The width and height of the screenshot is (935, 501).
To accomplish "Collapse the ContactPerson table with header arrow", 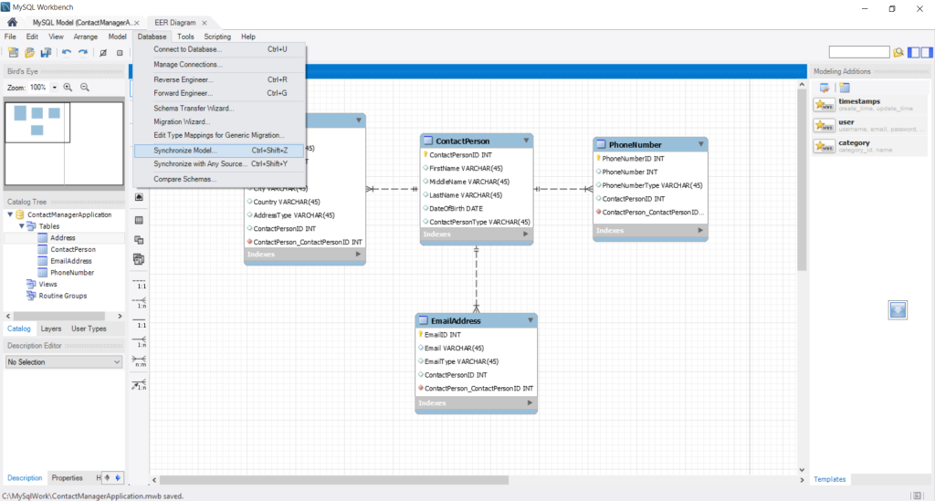I will tap(526, 141).
